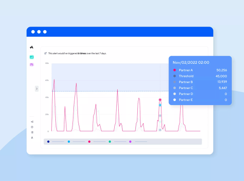Image resolution: width=244 pixels, height=181 pixels.
Task: Click the light blue data point on the chart
Action: point(160,105)
